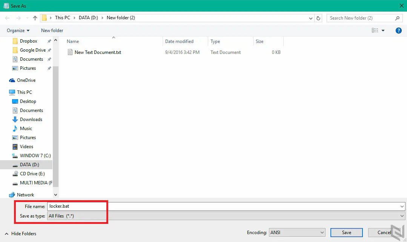Open the Encoding ANSI dropdown
Viewport: 407px width, 242px height.
click(x=297, y=233)
